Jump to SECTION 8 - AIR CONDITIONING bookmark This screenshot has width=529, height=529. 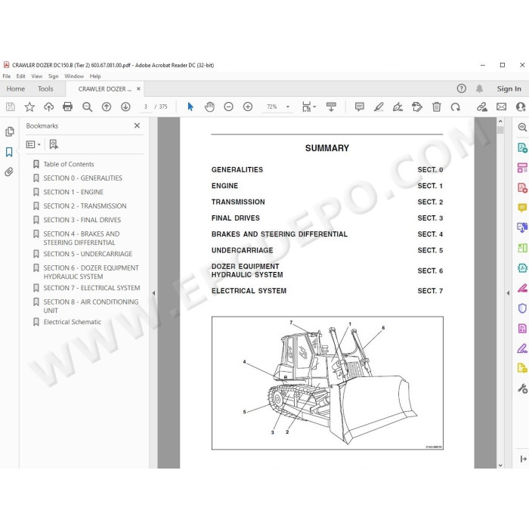[91, 306]
